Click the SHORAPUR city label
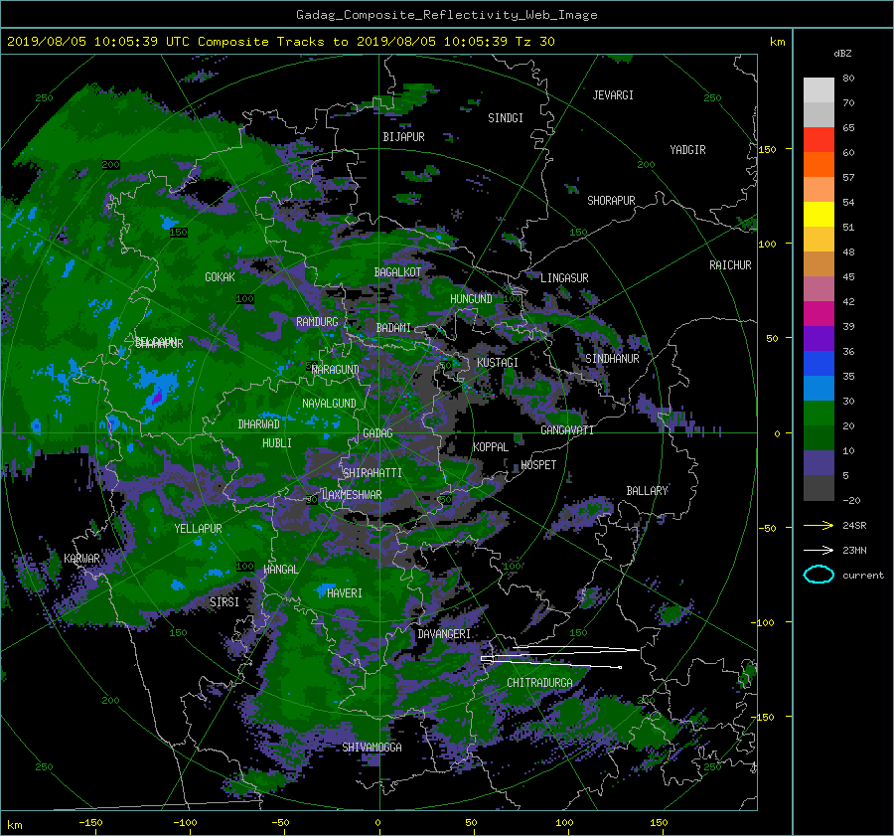 pyautogui.click(x=611, y=201)
